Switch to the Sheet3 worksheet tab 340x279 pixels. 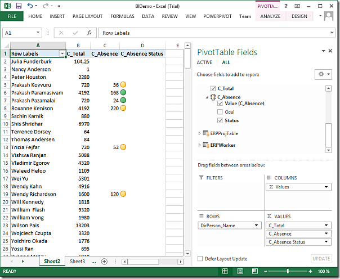coord(77,262)
